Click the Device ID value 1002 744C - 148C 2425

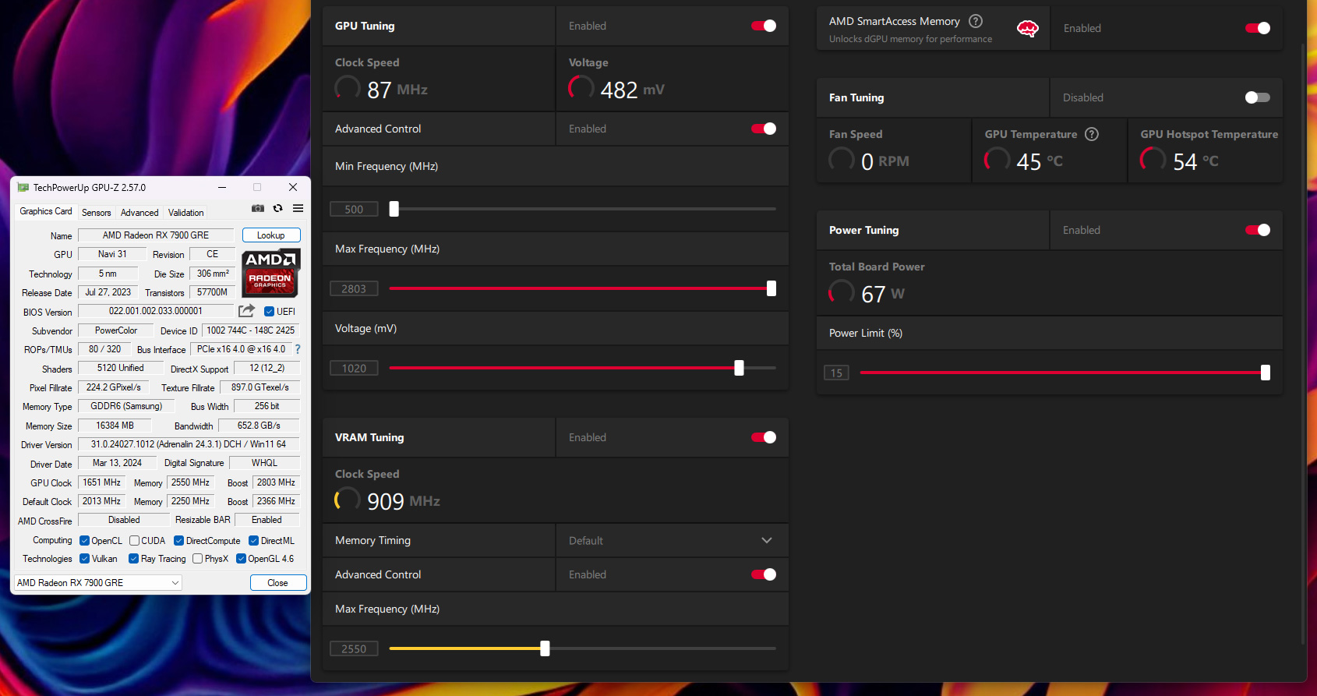coord(251,330)
